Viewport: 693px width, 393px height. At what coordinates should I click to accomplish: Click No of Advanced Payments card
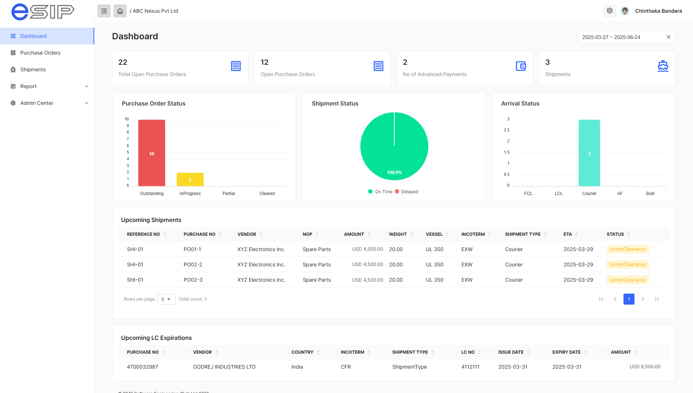[x=465, y=68]
